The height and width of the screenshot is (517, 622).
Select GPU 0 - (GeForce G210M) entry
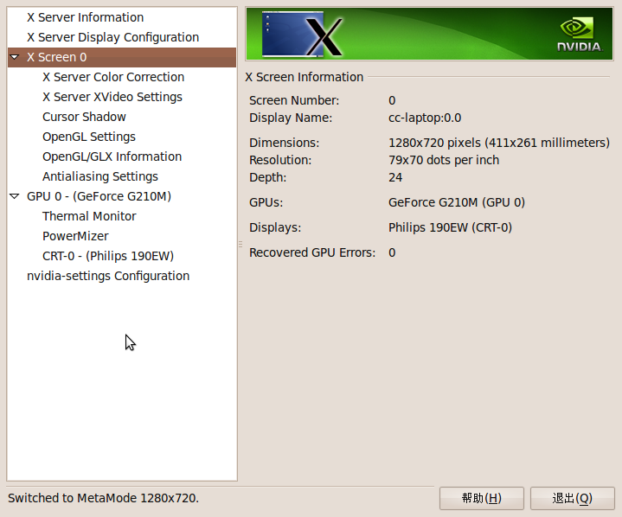click(x=99, y=196)
